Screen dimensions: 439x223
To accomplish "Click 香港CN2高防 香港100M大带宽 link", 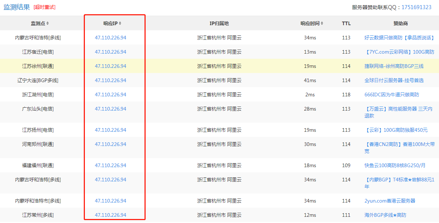I will pos(399,144).
